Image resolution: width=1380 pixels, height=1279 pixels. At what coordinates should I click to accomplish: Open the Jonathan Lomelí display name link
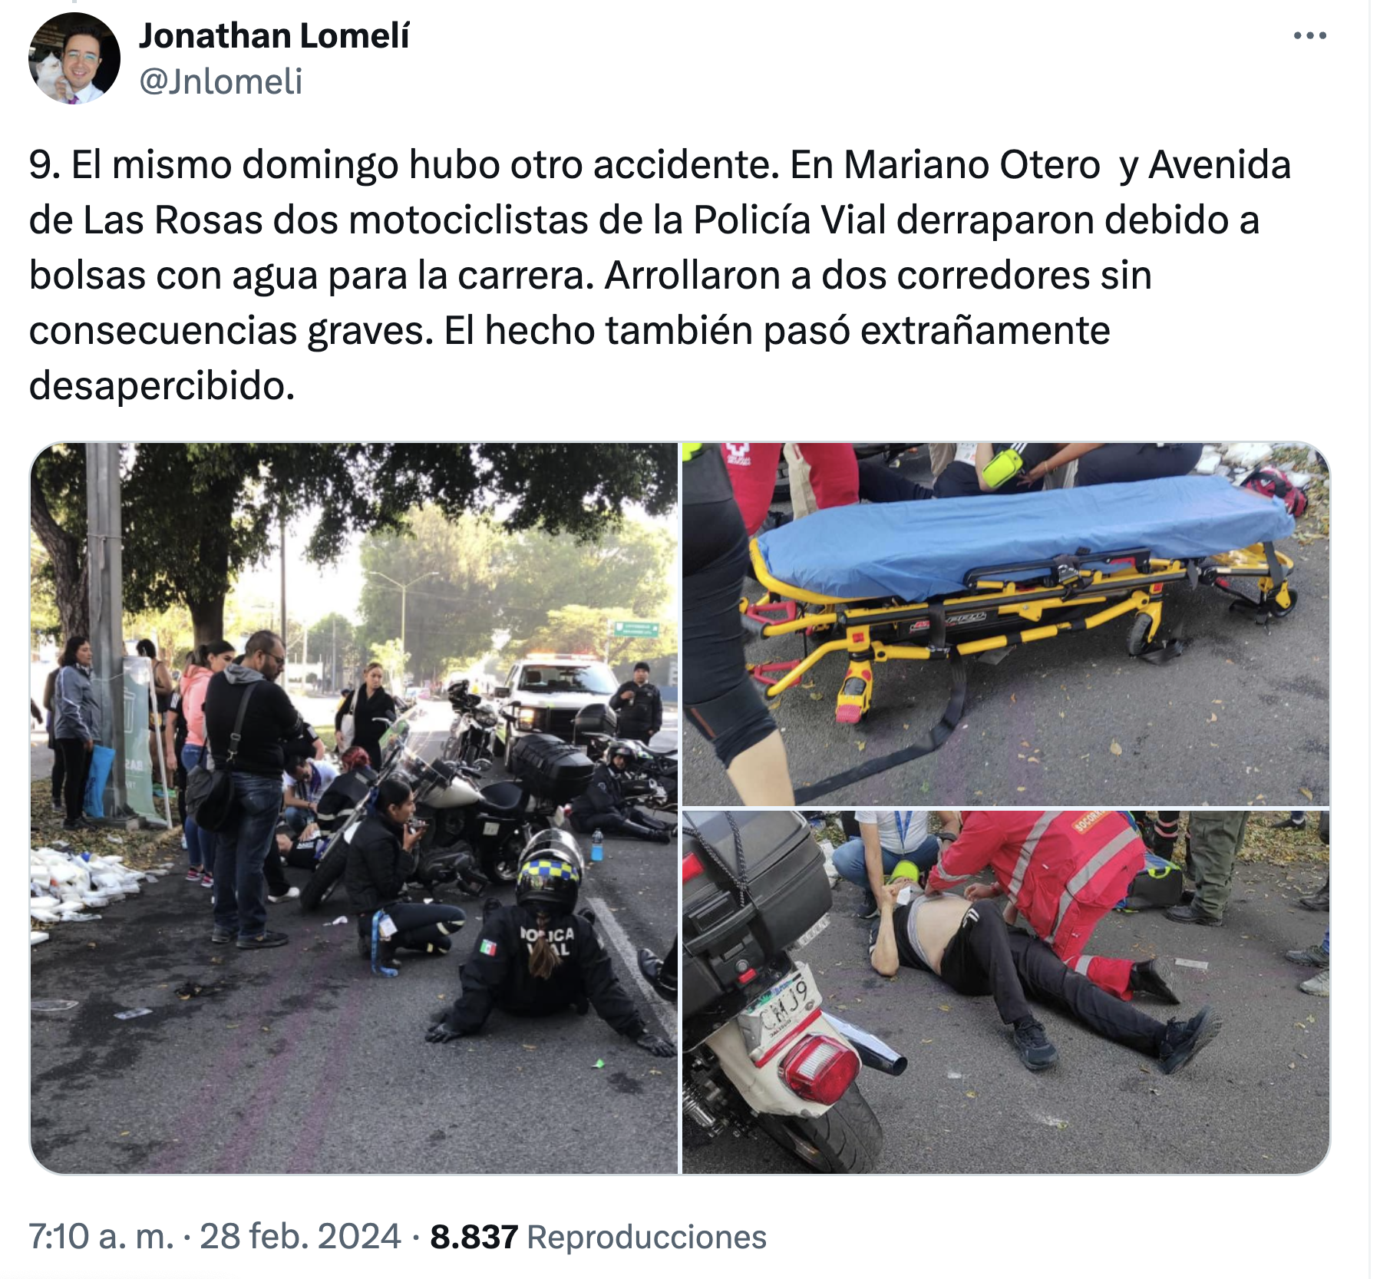click(x=274, y=35)
